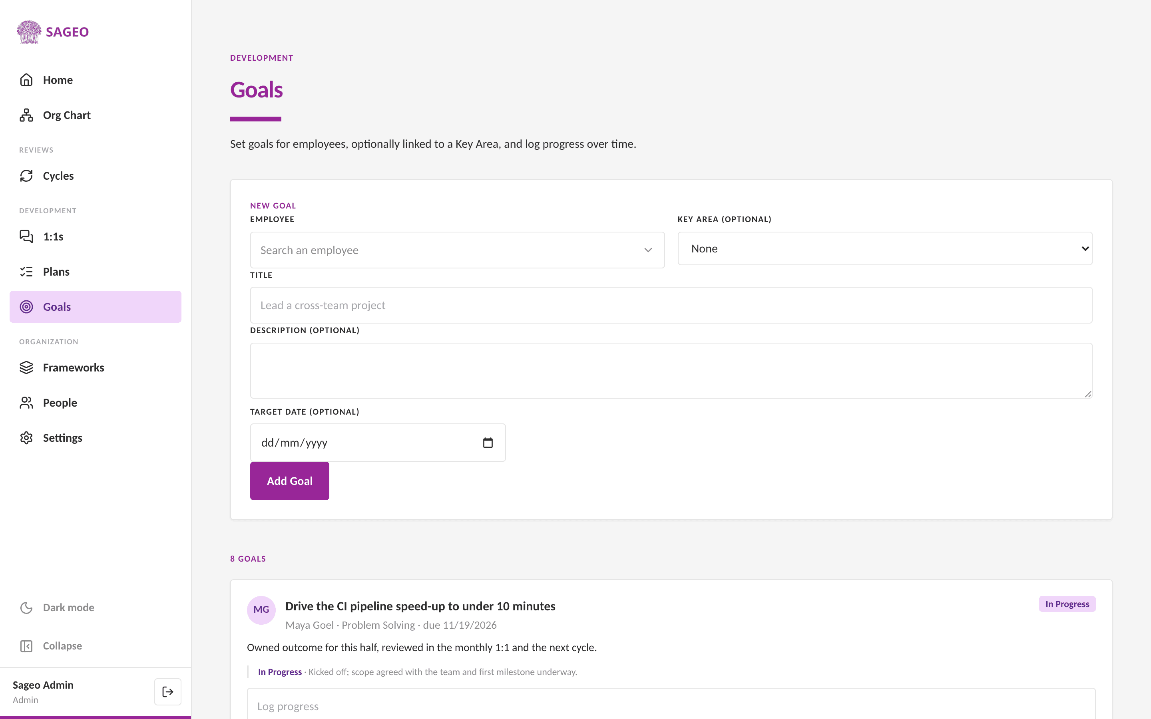Click the Plans checklist icon
The image size is (1151, 719).
coord(26,272)
